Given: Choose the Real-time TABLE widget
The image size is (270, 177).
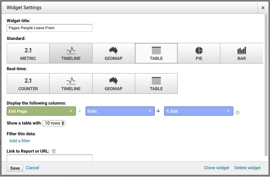Looking at the screenshot, I should [156, 84].
